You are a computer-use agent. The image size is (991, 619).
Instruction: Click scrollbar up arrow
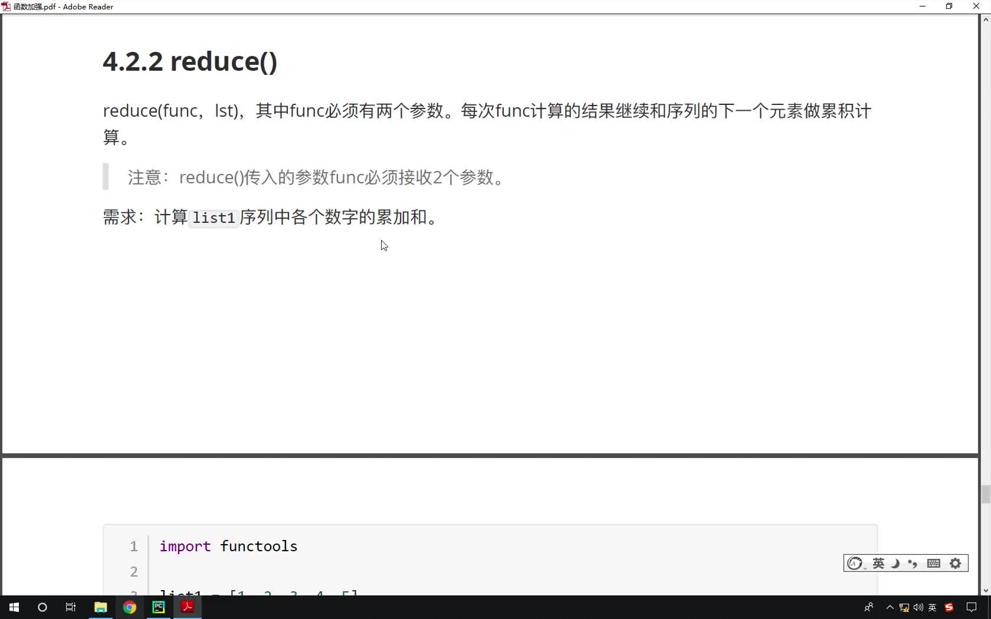pos(986,19)
